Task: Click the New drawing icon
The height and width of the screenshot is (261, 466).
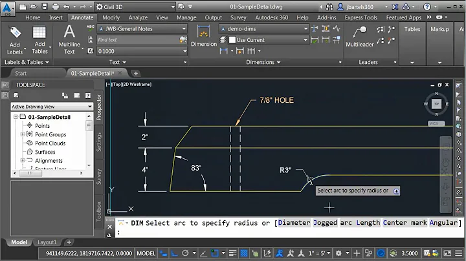Action: point(23,6)
